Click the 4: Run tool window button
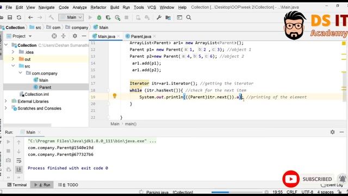Image resolution: width=348 pixels, height=196 pixels. click(x=42, y=185)
